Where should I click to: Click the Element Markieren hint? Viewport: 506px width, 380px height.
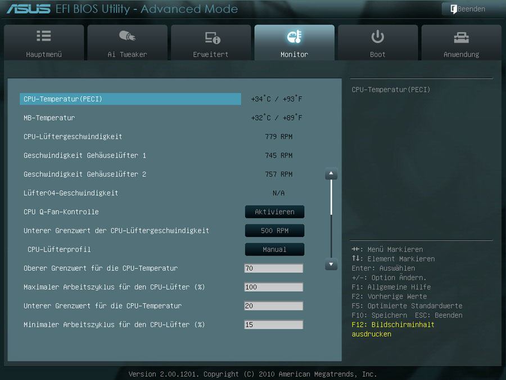[x=393, y=259]
